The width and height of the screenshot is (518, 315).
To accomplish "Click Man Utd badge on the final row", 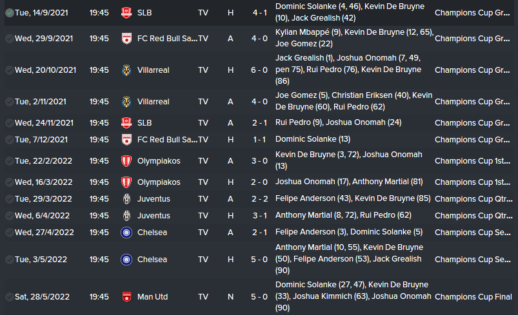I will click(126, 297).
